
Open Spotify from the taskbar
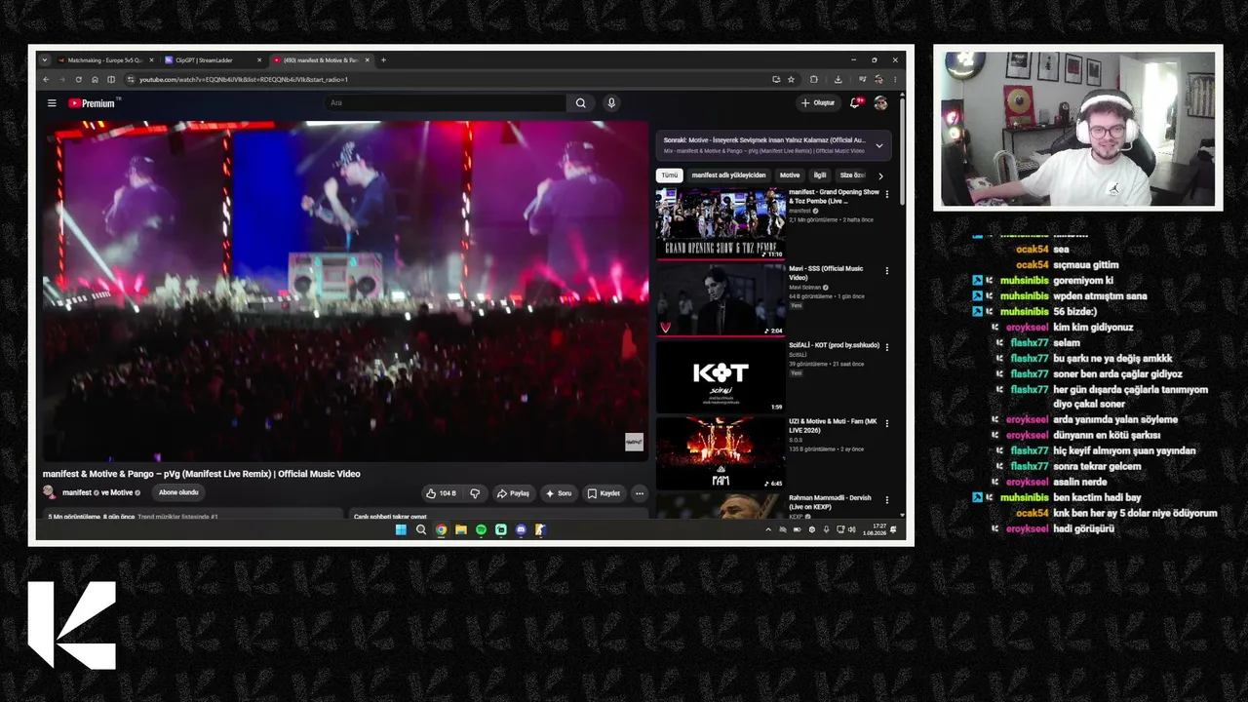pos(481,530)
